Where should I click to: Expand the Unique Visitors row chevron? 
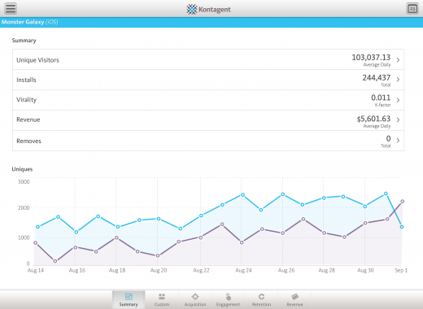coord(398,59)
